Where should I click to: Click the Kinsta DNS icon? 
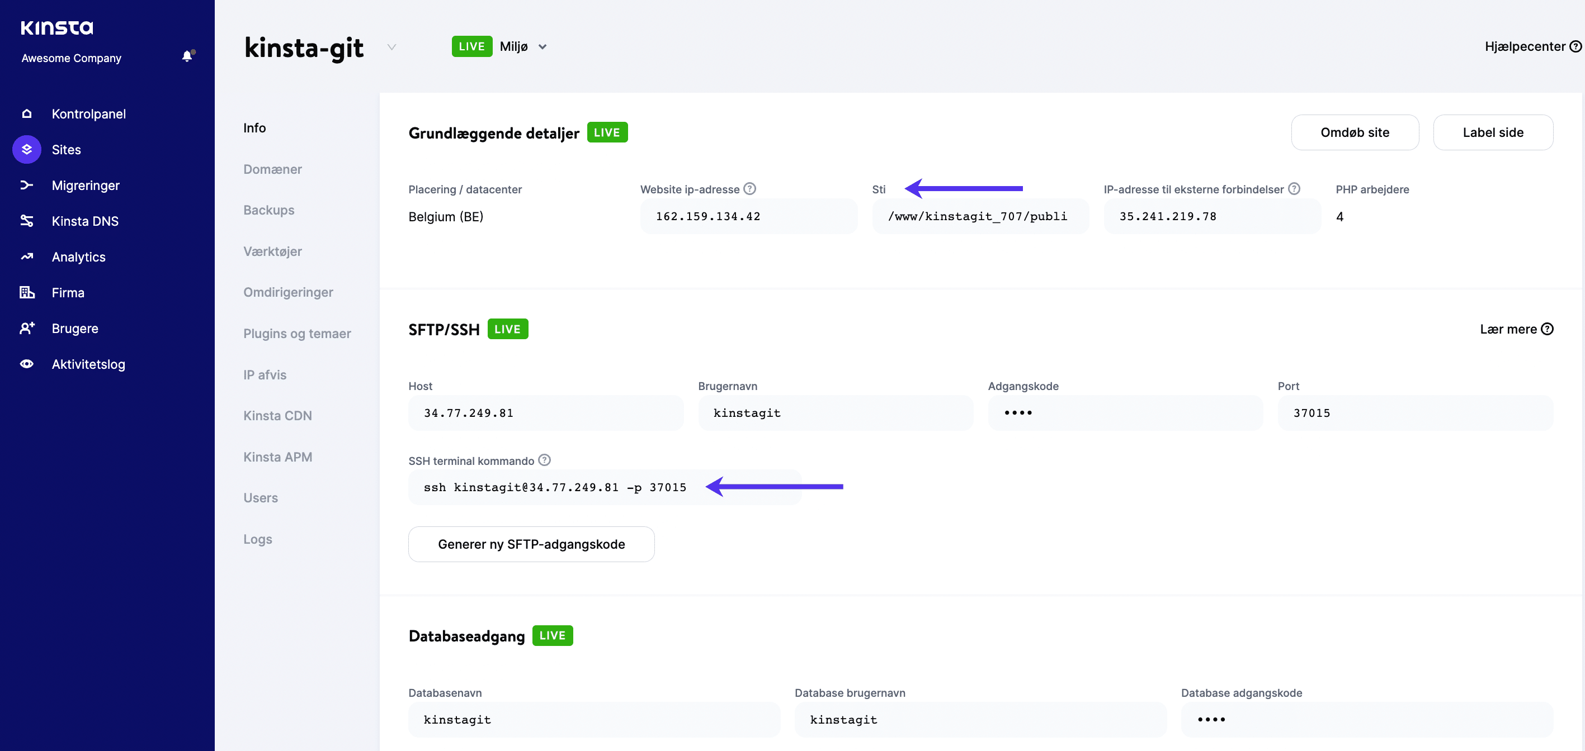click(x=26, y=221)
